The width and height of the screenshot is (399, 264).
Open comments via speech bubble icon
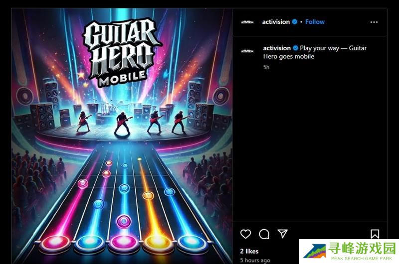(x=264, y=234)
